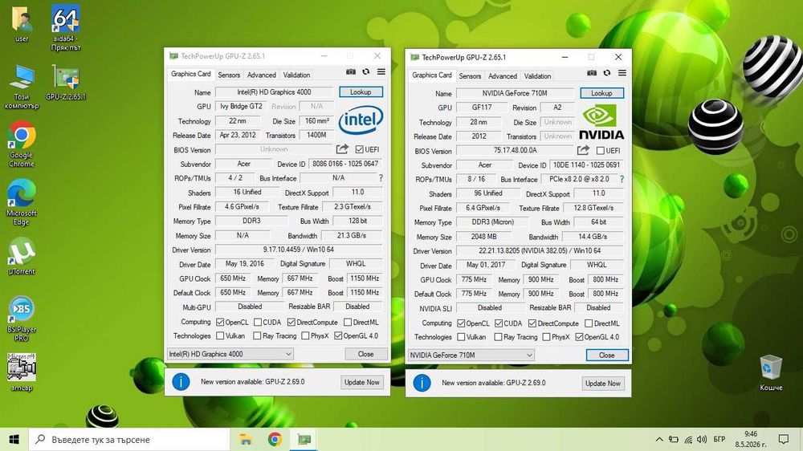Click the volume icon in system tray
803x451 pixels.
[x=702, y=440]
